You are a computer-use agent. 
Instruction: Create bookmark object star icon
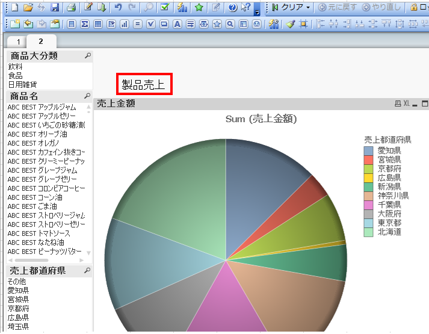(x=217, y=24)
